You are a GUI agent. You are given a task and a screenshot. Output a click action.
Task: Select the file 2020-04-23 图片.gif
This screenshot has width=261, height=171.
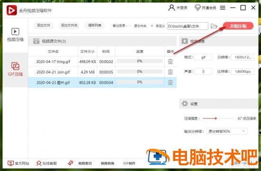(x=53, y=82)
